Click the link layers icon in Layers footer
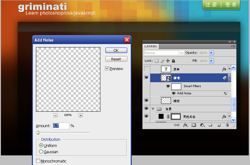 coord(177,125)
